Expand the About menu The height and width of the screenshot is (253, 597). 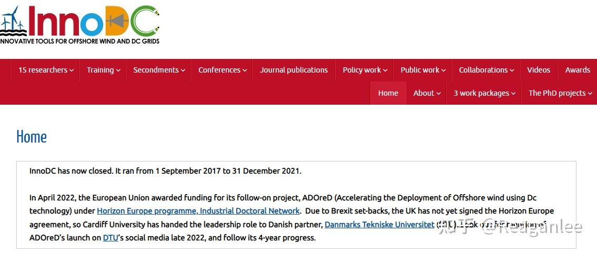[x=427, y=93]
